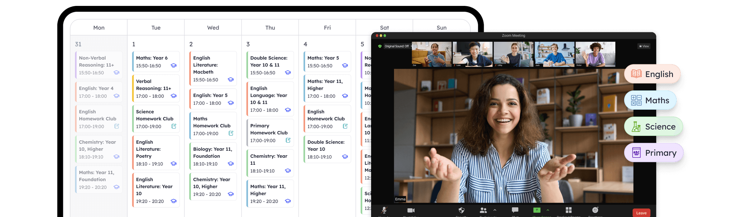
Task: Click the green encryption shield icon
Action: (x=380, y=46)
